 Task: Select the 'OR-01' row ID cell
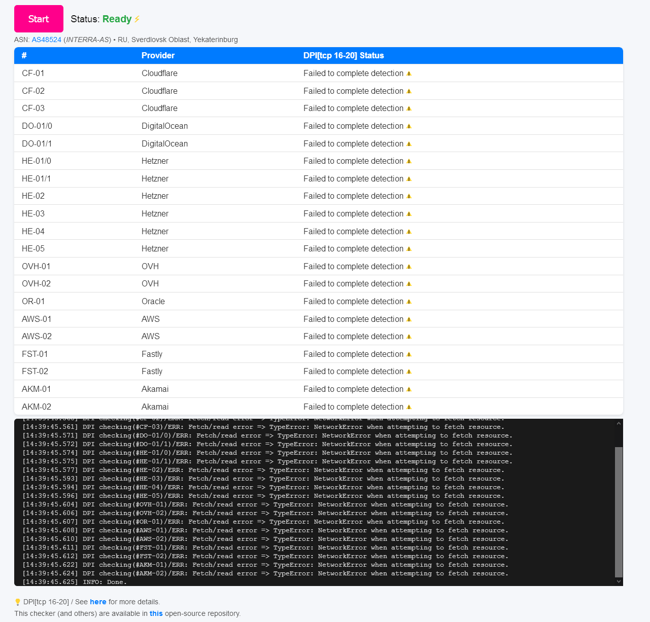point(33,302)
